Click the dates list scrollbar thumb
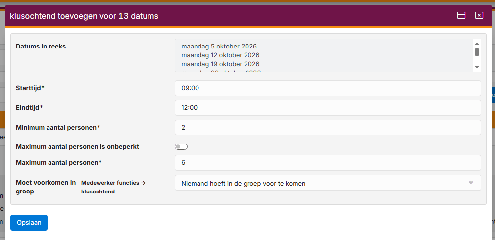The height and width of the screenshot is (240, 495). (477, 52)
